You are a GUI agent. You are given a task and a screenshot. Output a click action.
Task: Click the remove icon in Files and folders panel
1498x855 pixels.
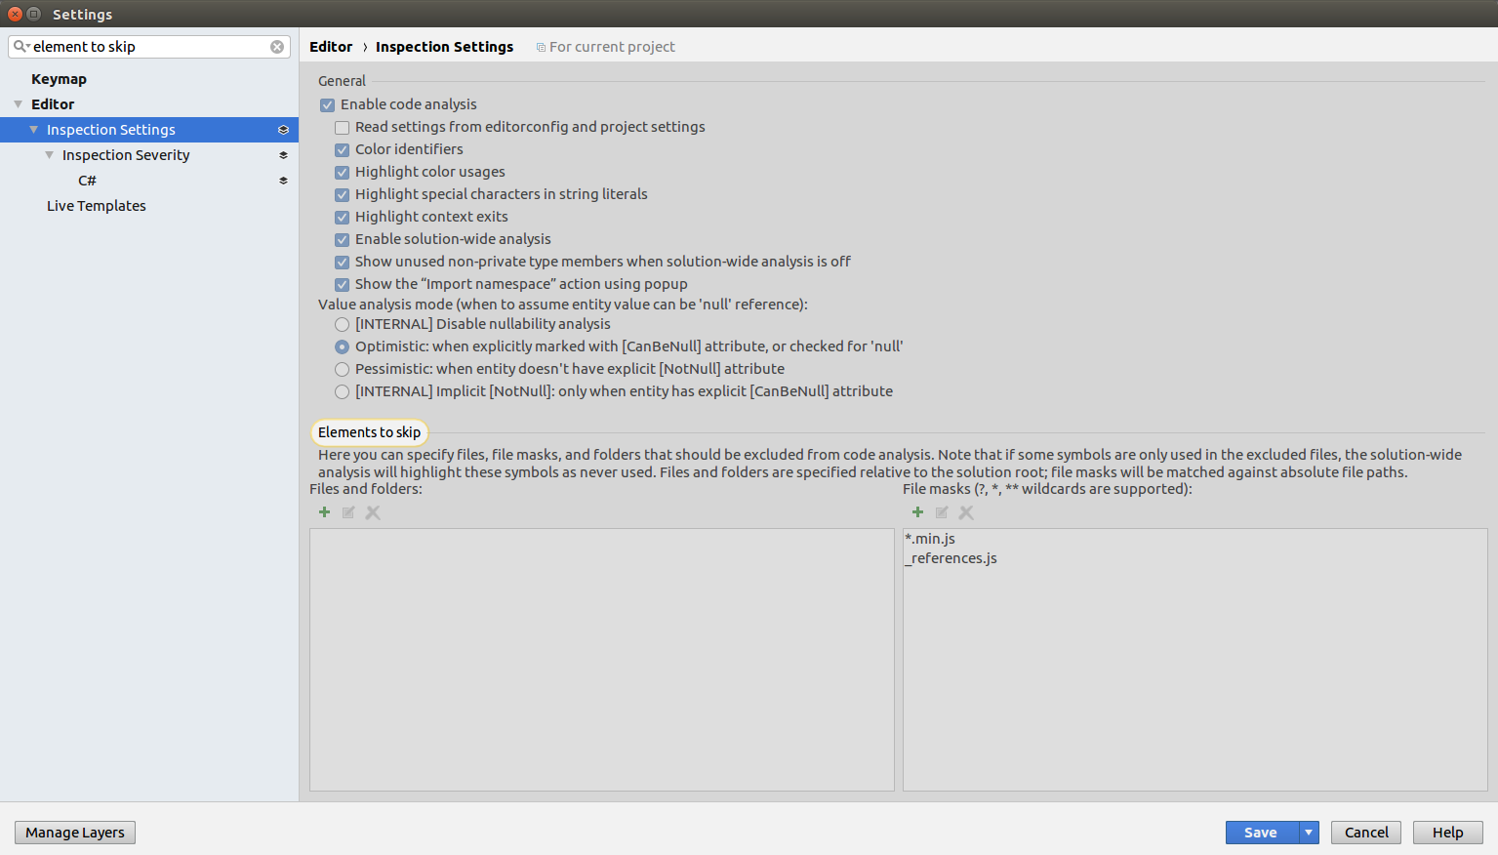tap(373, 511)
